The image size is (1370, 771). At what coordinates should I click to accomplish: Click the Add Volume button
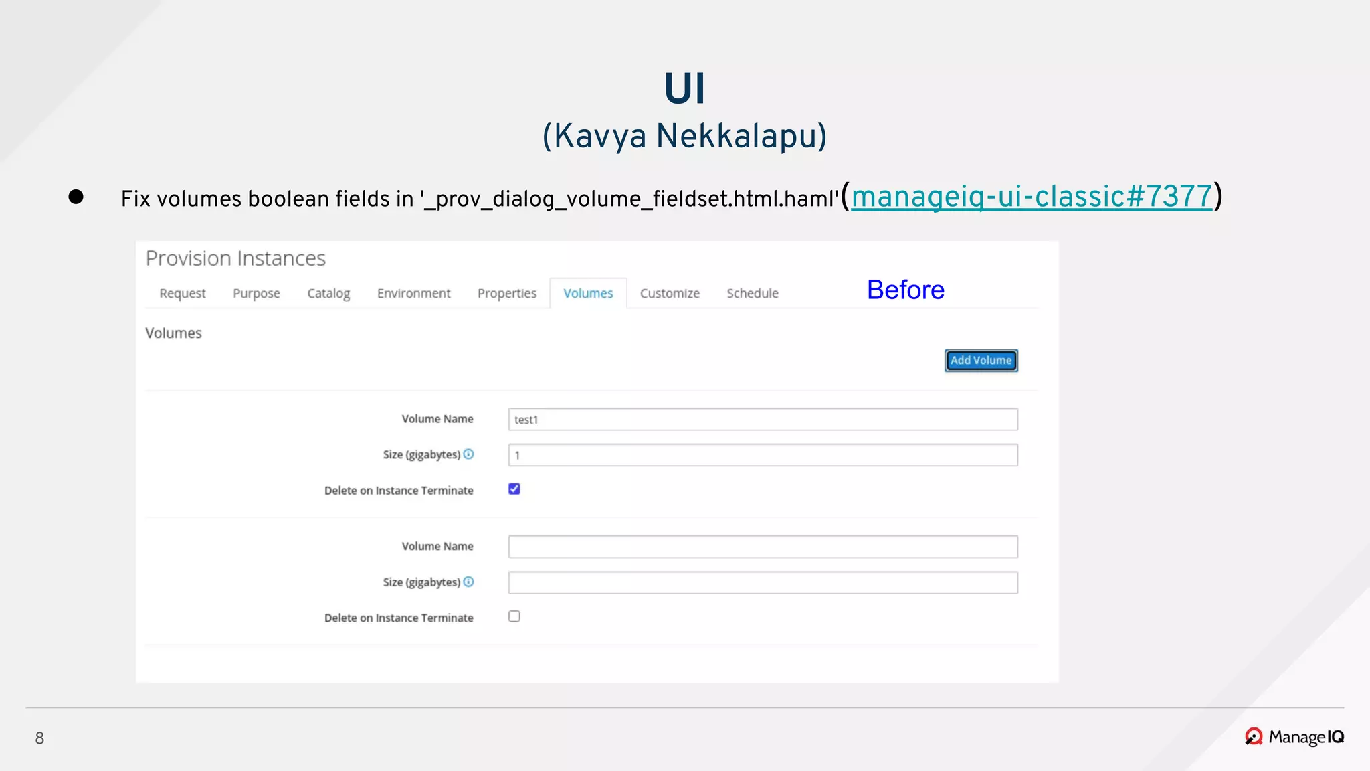tap(981, 361)
